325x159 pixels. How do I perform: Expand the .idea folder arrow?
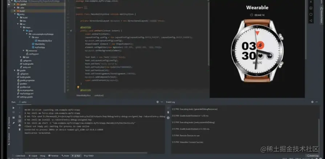pos(15,8)
